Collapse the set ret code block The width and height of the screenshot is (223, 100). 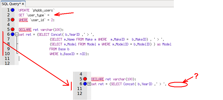[17, 34]
